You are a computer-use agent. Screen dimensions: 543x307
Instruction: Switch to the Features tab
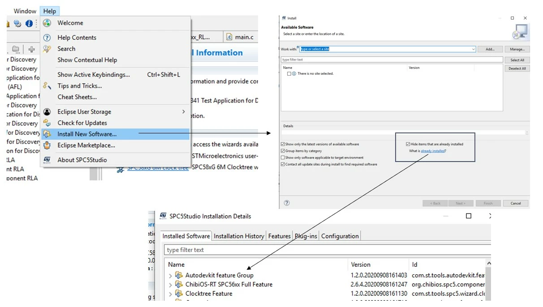279,236
